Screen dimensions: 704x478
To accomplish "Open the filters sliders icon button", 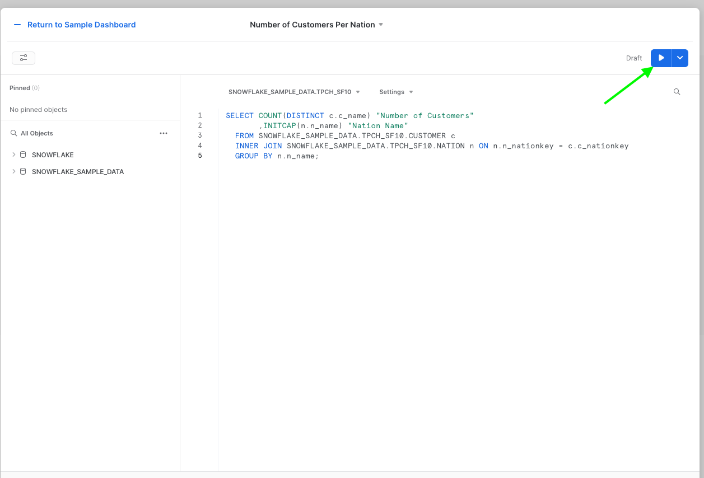I will (x=24, y=58).
